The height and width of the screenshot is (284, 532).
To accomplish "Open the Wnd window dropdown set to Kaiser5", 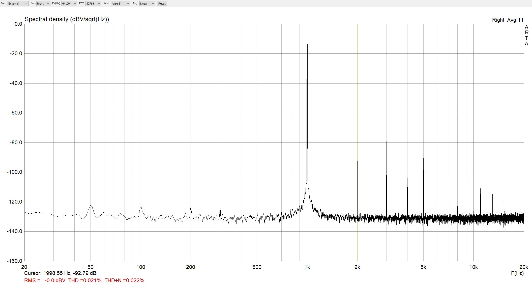I will pos(121,4).
